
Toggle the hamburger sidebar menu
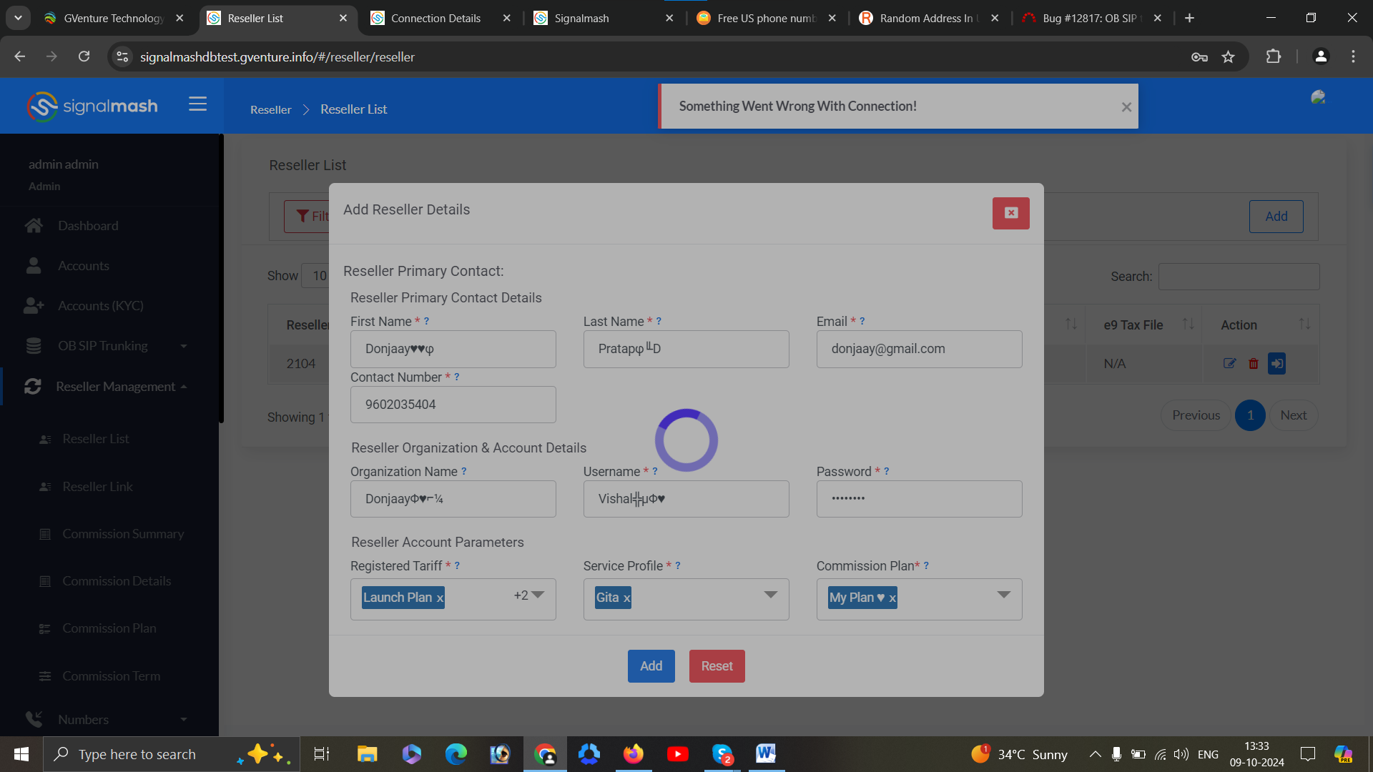pos(197,104)
